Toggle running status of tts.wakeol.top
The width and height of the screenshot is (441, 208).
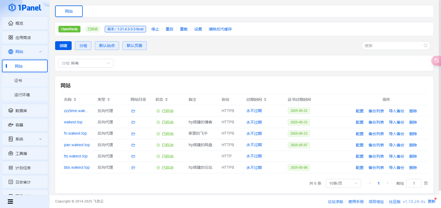[165, 156]
